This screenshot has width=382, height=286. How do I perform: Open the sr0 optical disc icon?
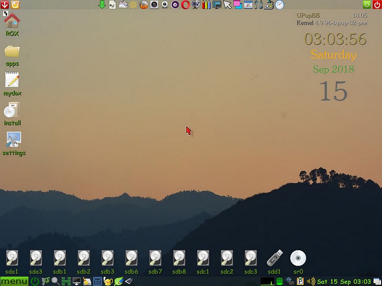coord(298,258)
